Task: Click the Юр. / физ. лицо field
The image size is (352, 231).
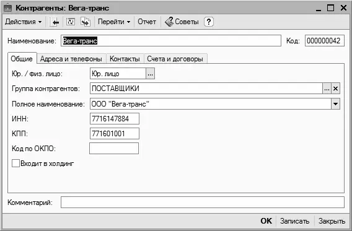Action: point(118,74)
